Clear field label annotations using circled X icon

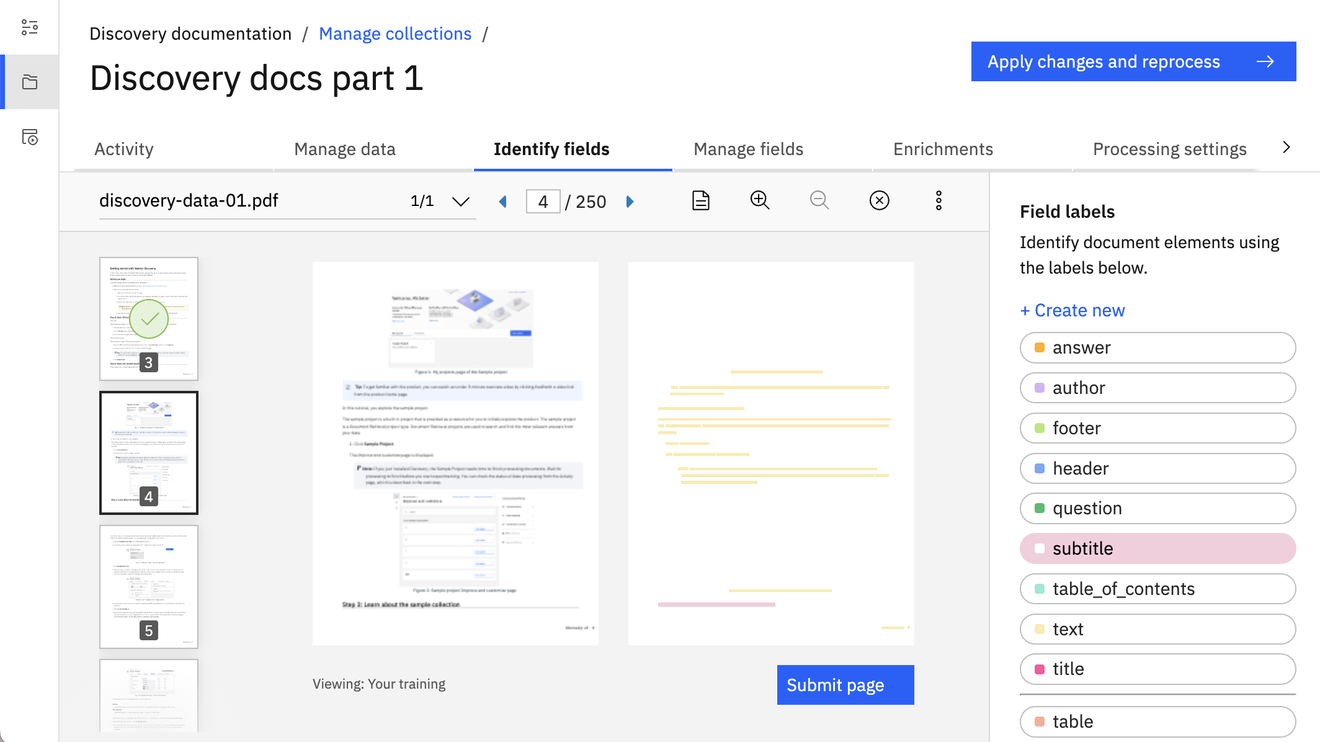pos(879,200)
